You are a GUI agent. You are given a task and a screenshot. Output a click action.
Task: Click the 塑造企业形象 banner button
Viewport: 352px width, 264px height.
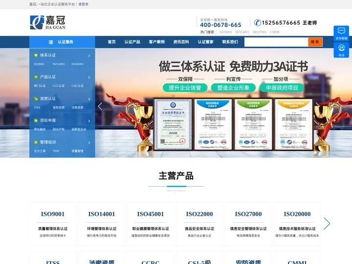pos(233,88)
